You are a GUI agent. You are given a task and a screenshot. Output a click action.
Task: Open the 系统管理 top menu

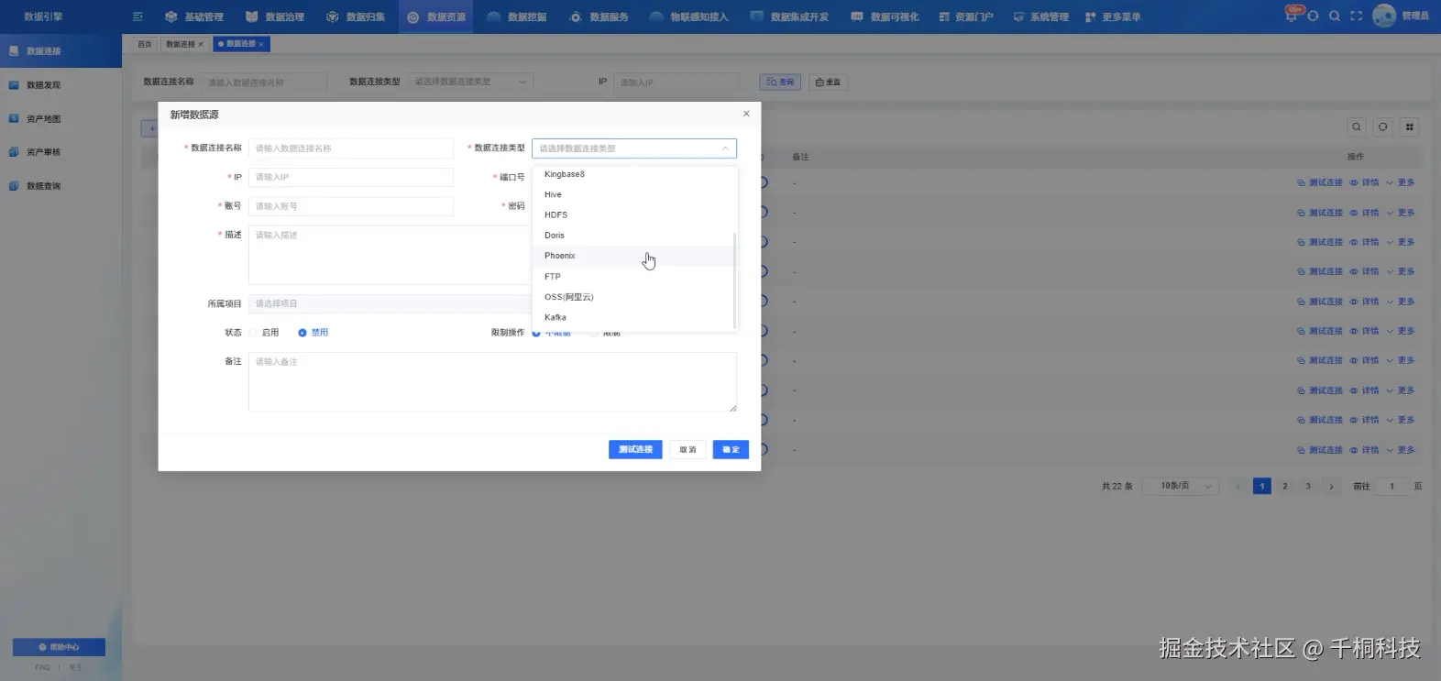click(1041, 16)
